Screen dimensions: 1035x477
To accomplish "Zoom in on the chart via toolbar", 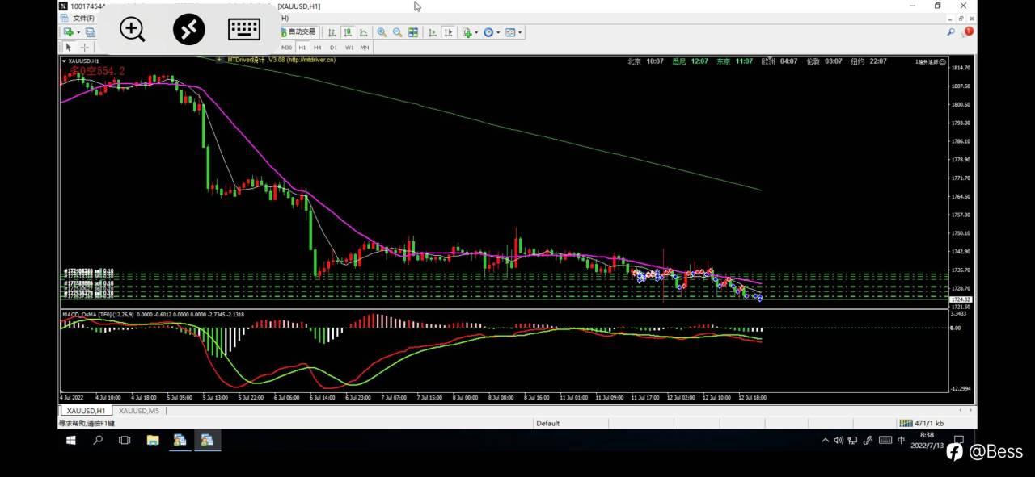I will [382, 32].
